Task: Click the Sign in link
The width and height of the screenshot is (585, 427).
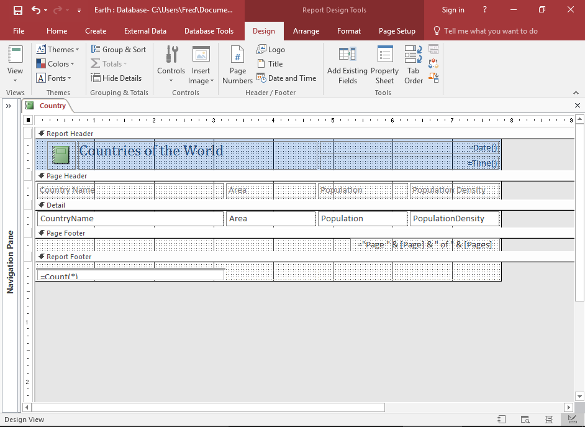Action: (453, 9)
